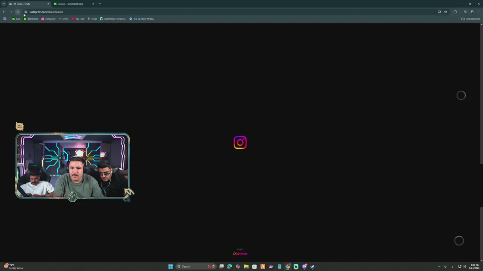Close the Stream - Kick Dashboard tab

tap(93, 4)
